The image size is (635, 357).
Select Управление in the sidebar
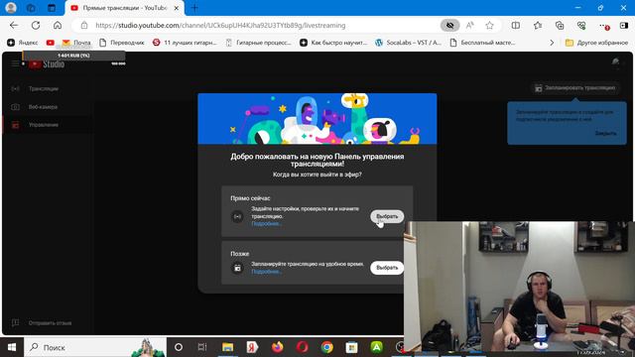pyautogui.click(x=44, y=125)
